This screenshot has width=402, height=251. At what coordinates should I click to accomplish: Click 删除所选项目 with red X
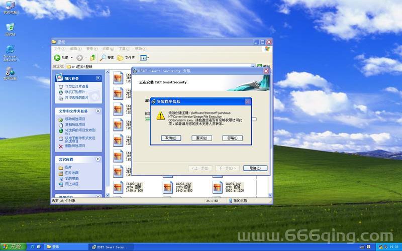[75, 146]
